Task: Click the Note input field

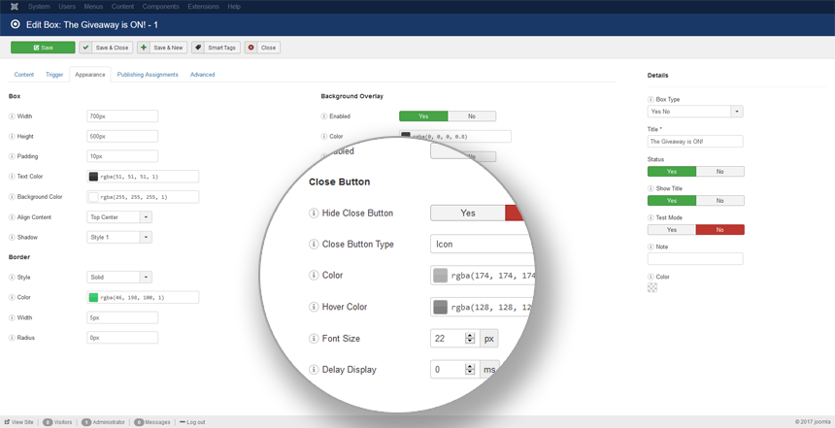Action: (x=695, y=259)
